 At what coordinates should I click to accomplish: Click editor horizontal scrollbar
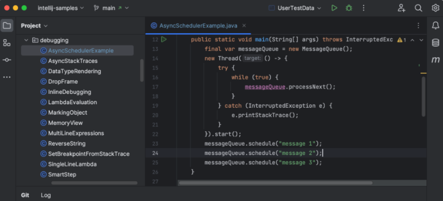click(276, 183)
